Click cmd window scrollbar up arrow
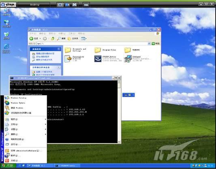 [x=119, y=82]
